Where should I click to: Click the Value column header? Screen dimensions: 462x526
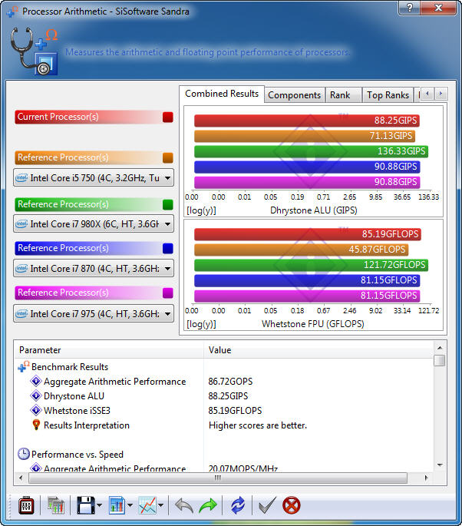click(x=318, y=350)
